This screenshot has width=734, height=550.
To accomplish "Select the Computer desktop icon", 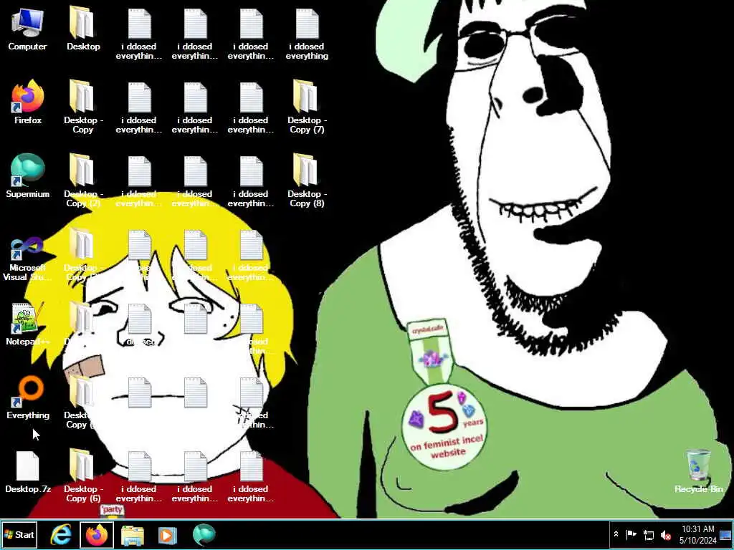I will pos(27,30).
